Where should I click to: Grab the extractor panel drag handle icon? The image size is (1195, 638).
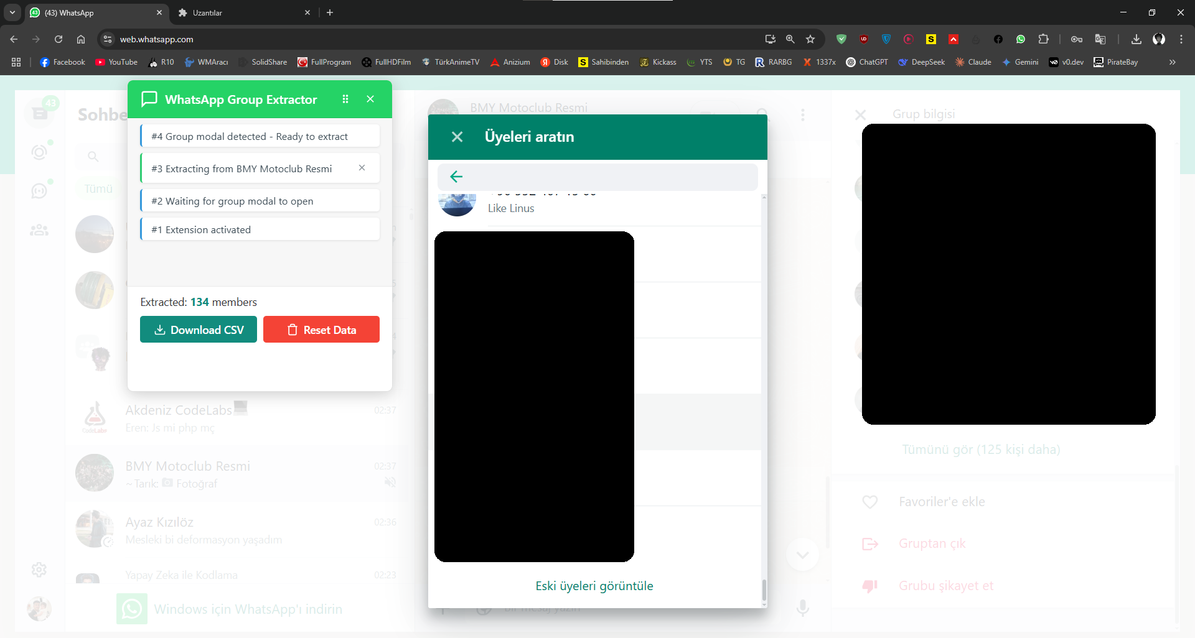click(x=345, y=99)
